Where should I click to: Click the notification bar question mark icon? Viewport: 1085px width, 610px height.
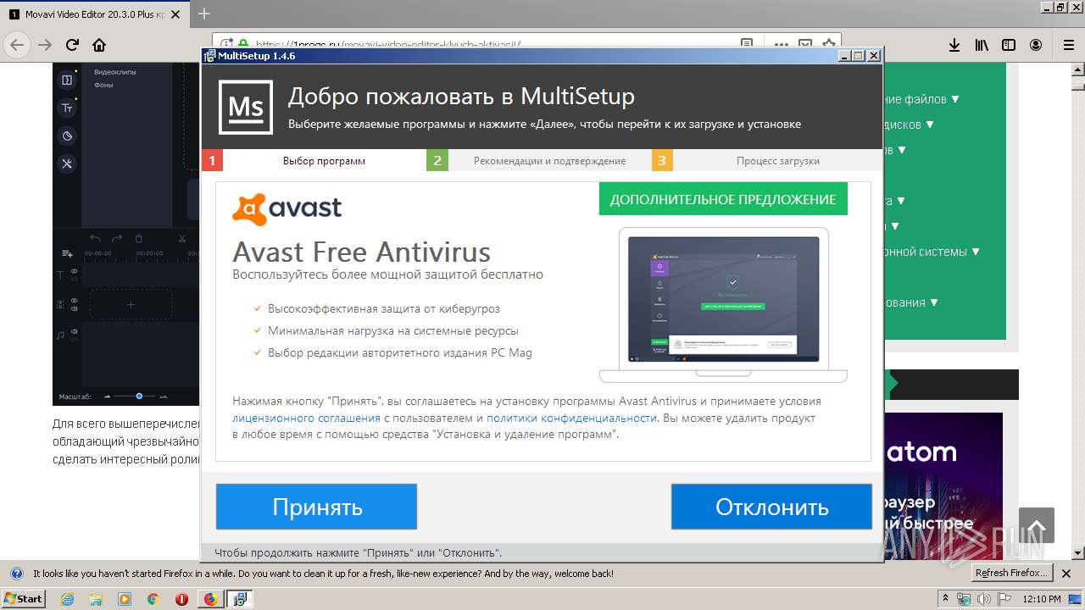pos(15,574)
